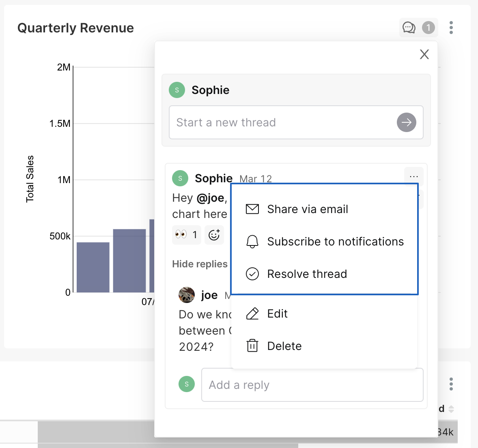
Task: Open thread options ellipsis button
Action: [413, 176]
